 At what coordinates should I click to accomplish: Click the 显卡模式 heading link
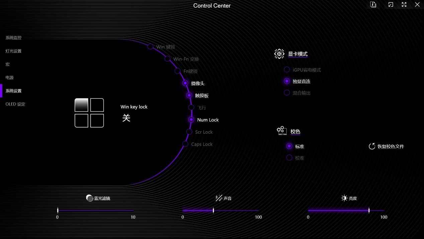tap(298, 54)
